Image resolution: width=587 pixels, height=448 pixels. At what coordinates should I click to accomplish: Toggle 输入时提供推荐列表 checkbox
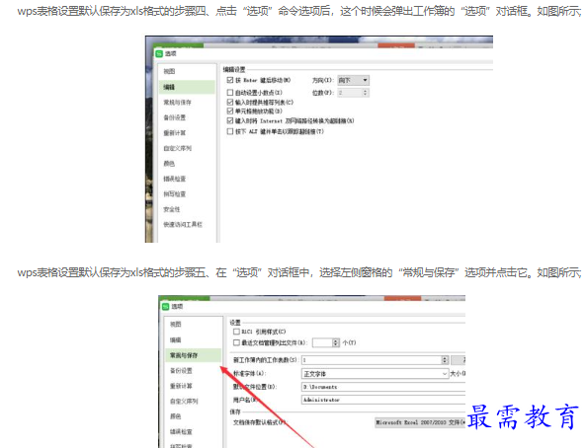click(x=230, y=102)
